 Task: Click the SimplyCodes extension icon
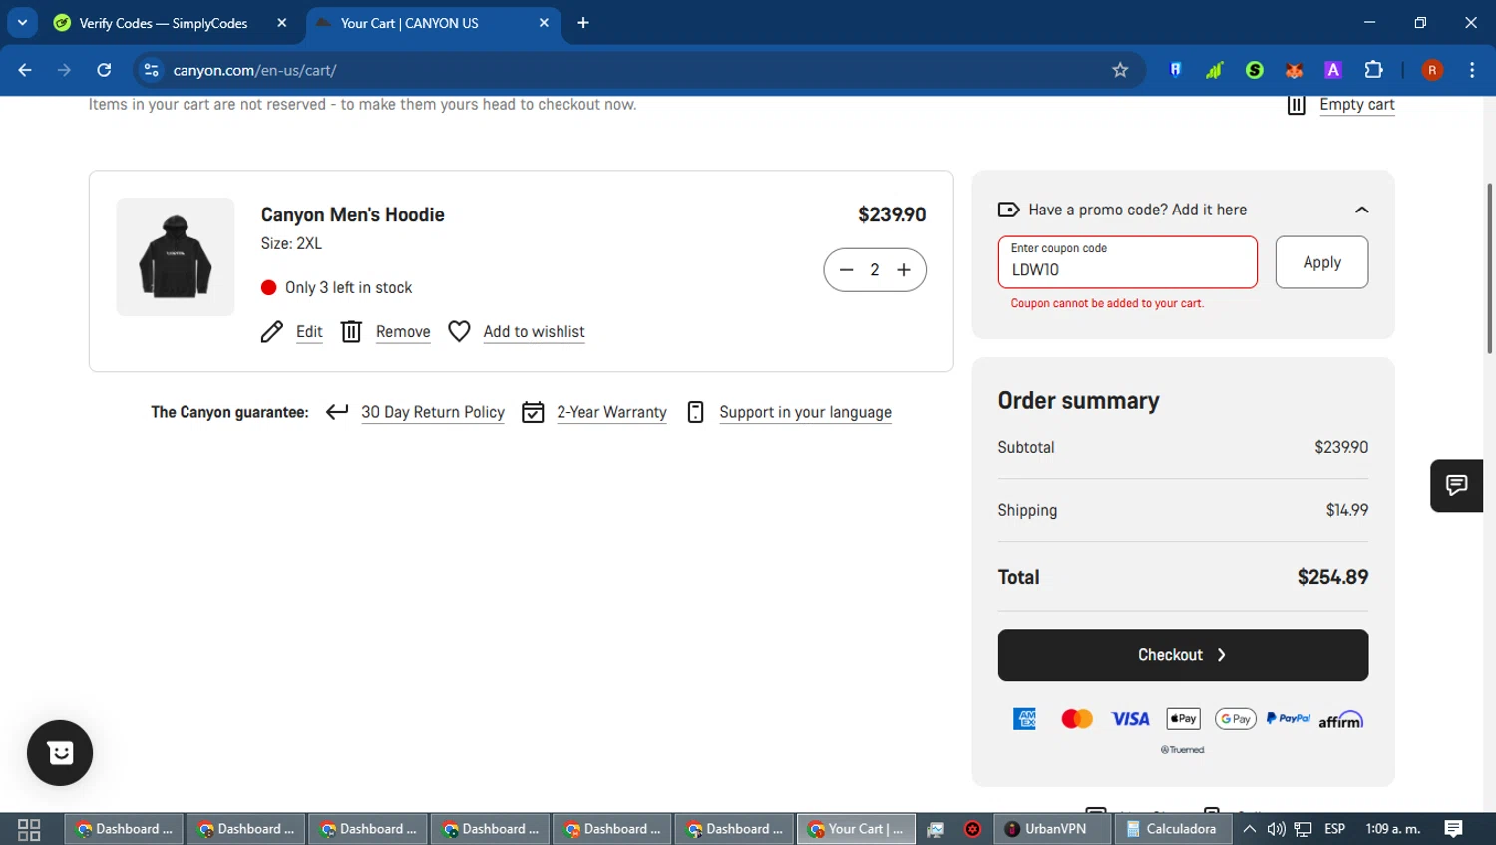1255,70
